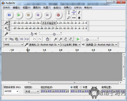Open the 帮助(H) menu

pos(88,8)
